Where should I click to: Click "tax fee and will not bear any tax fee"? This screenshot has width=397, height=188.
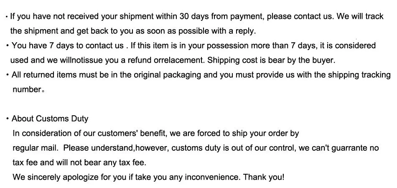(79, 163)
